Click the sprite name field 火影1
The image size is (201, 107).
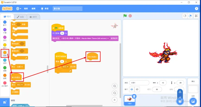click(x=139, y=83)
